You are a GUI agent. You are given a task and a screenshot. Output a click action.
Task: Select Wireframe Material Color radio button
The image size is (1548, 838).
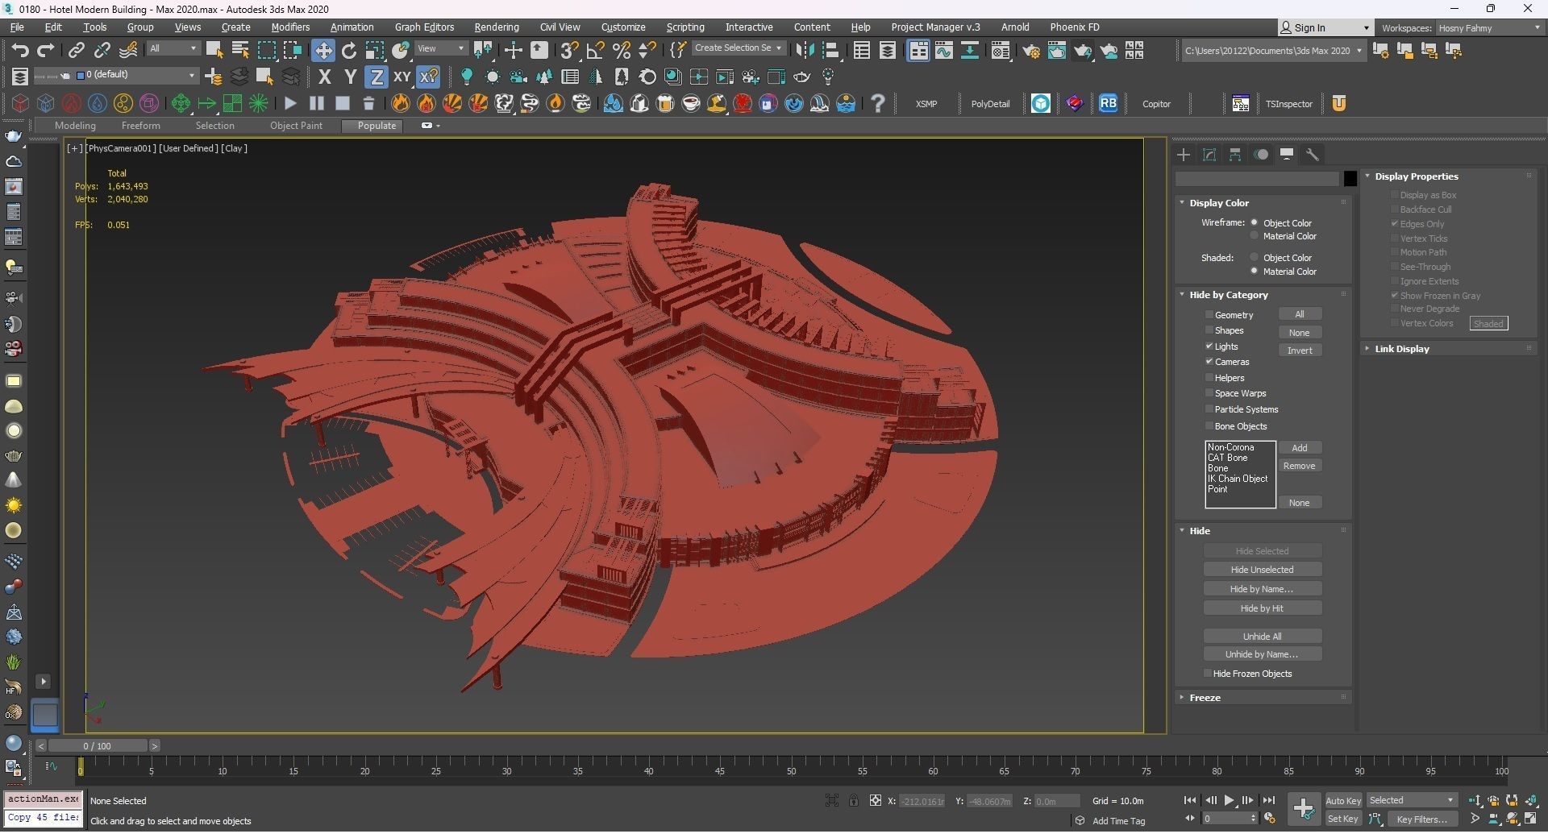coord(1254,236)
